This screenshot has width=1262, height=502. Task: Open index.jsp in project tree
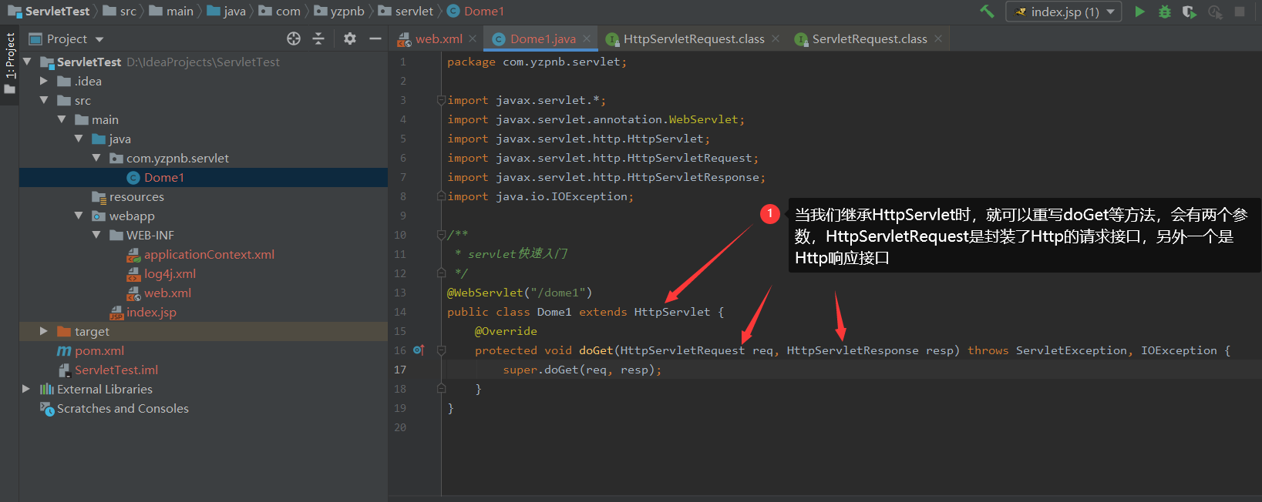pos(143,312)
